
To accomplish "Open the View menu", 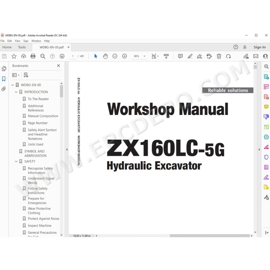I will 17,41.
